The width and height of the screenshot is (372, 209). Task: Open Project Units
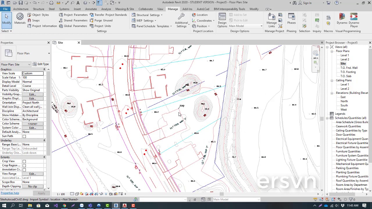tap(100, 26)
